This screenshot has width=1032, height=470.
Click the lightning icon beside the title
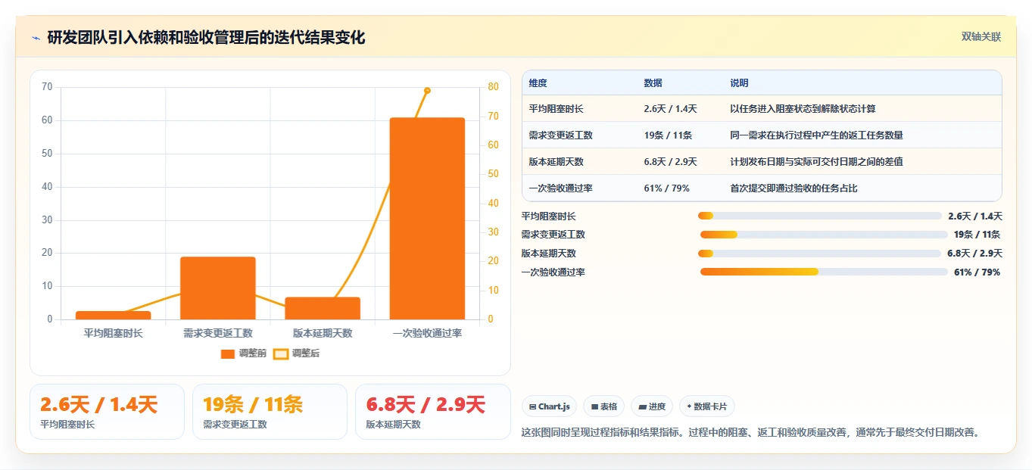(x=36, y=38)
